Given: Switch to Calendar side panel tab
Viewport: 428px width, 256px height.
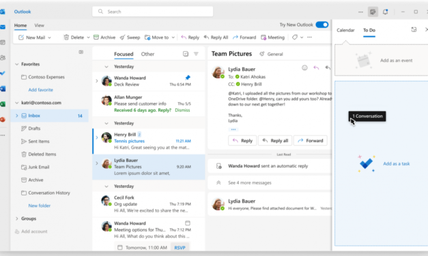Looking at the screenshot, I should tap(345, 30).
